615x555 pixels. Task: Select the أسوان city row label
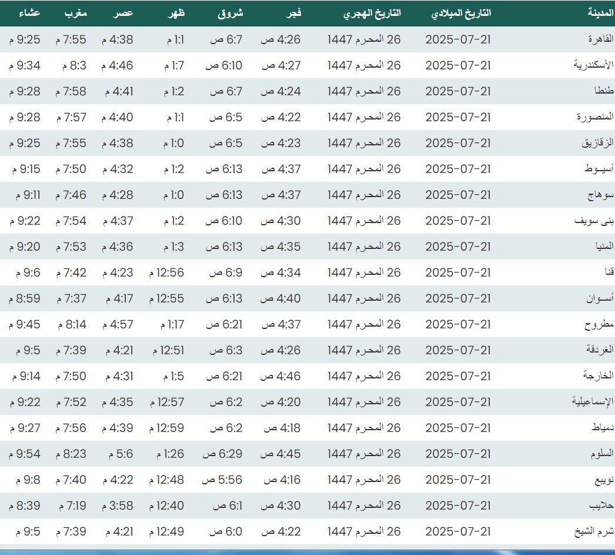point(600,298)
